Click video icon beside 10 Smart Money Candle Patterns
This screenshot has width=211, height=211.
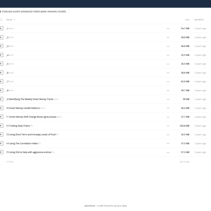coord(1,108)
